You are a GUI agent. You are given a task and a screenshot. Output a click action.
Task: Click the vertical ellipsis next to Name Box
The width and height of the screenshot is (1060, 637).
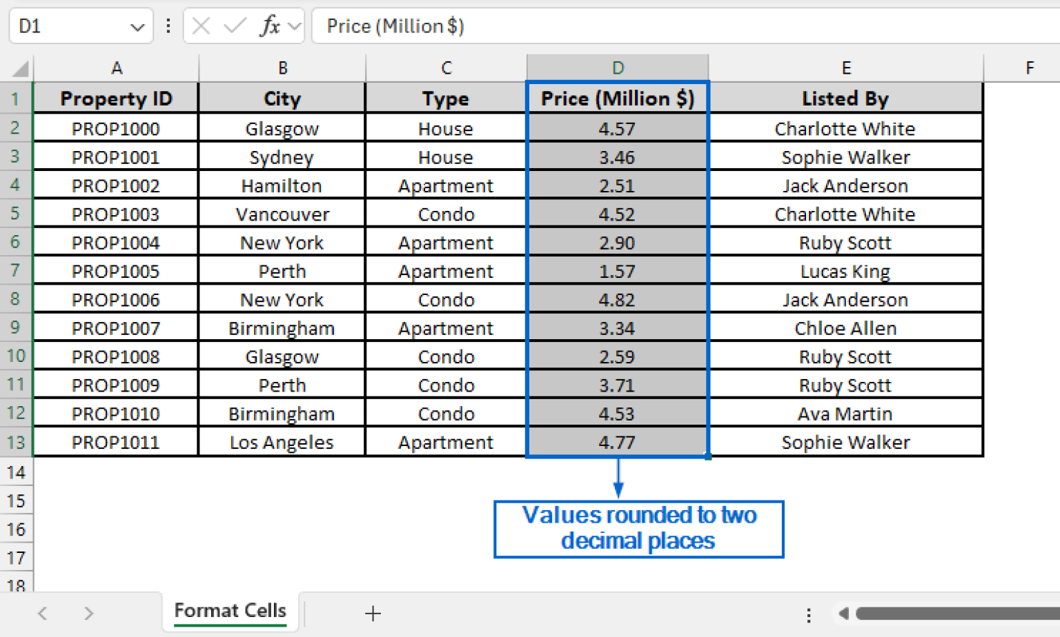pyautogui.click(x=168, y=26)
